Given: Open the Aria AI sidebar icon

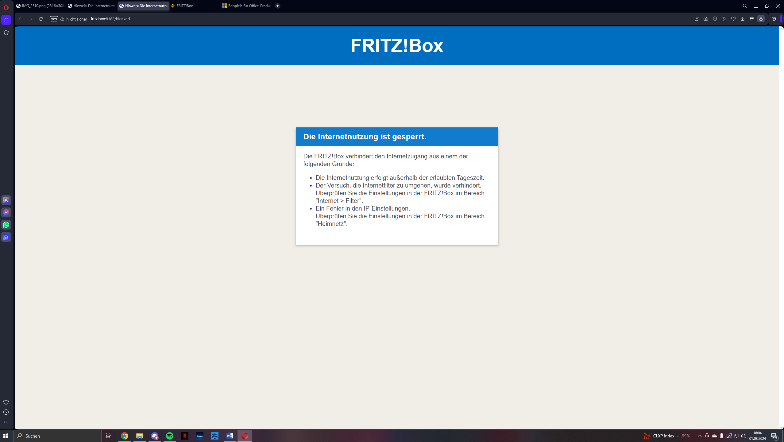Looking at the screenshot, I should coord(6,200).
